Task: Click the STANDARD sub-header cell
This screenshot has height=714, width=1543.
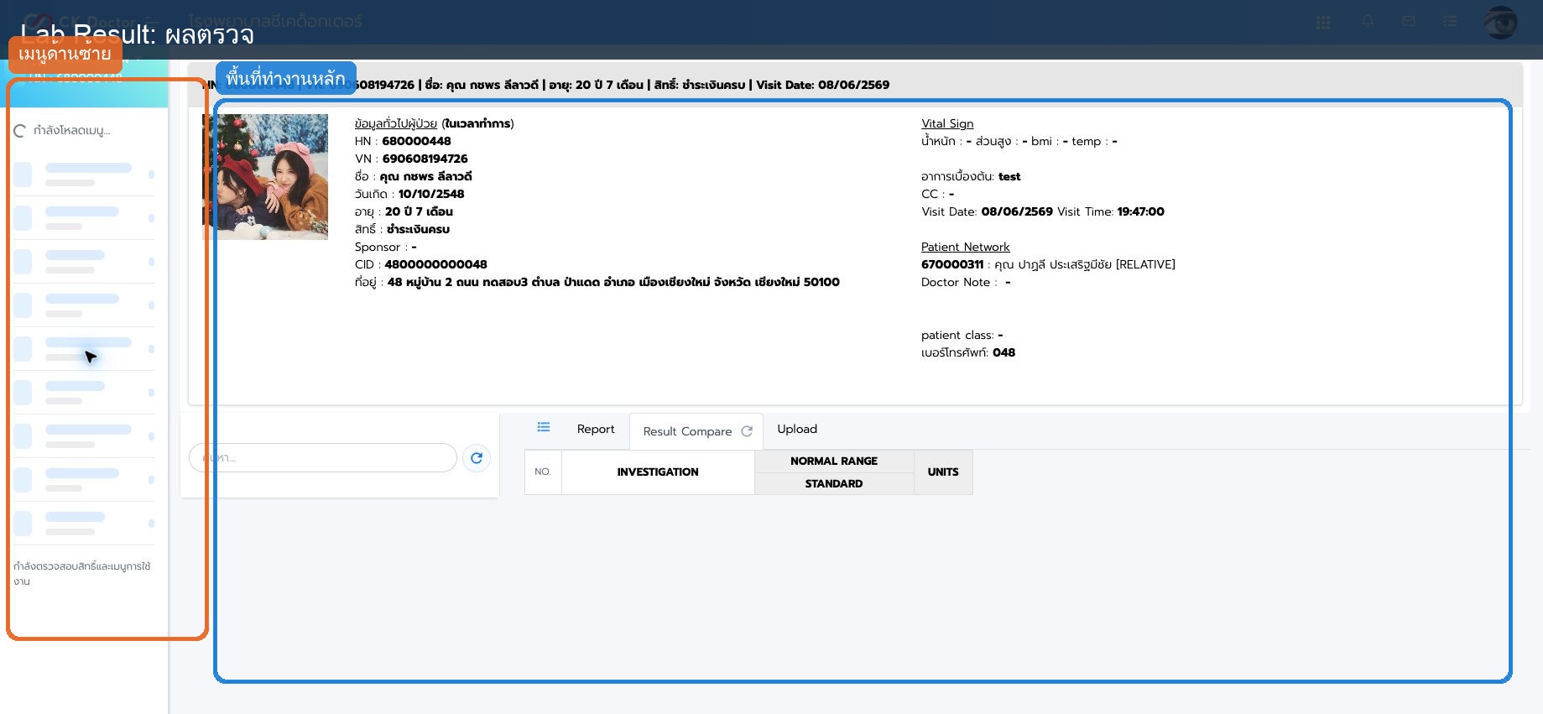Action: [834, 484]
